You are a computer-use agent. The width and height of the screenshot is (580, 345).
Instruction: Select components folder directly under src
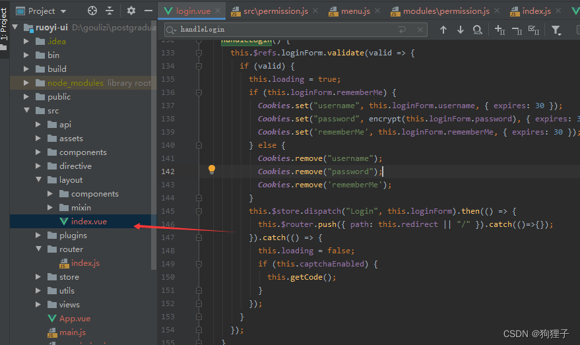[x=82, y=152]
